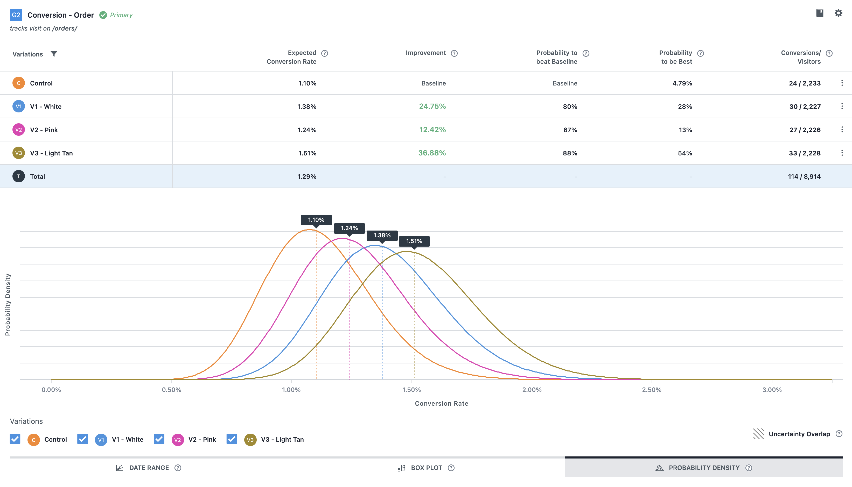Uncheck the V2 - Pink variation checkbox

(159, 439)
